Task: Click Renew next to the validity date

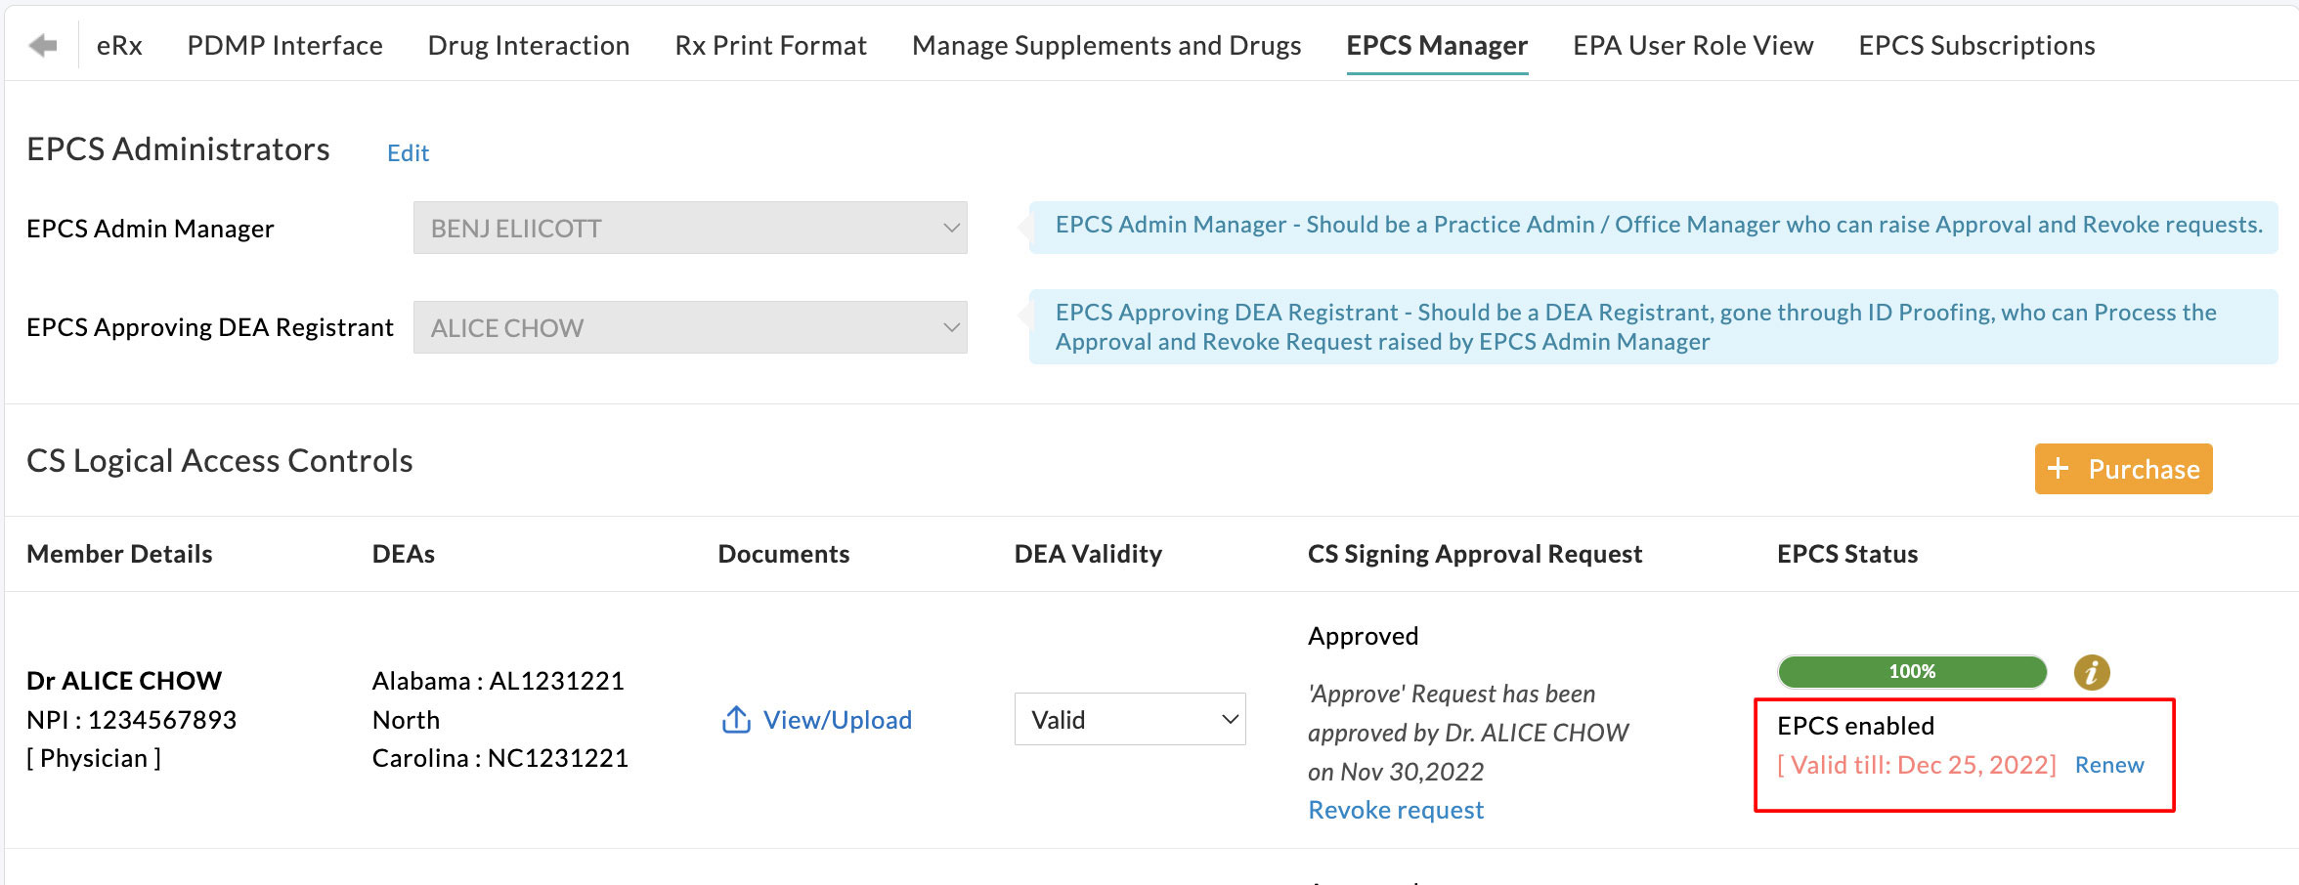Action: click(x=2108, y=765)
